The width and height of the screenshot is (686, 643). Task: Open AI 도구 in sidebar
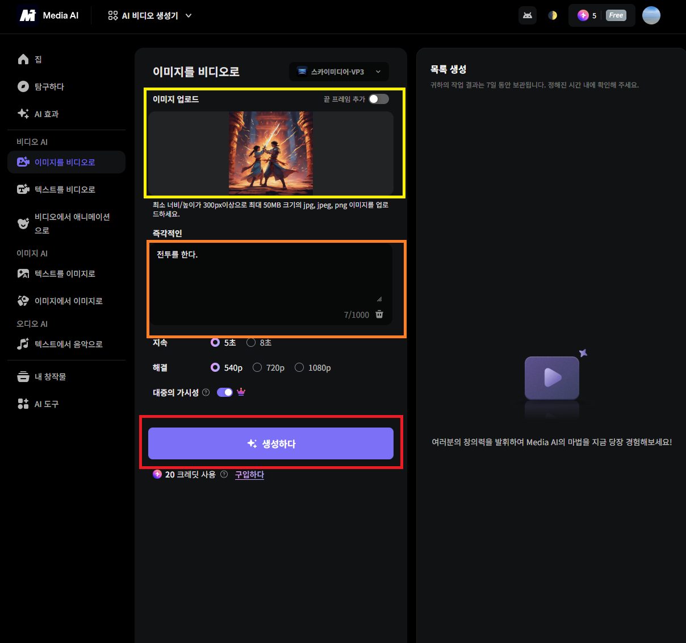pyautogui.click(x=66, y=404)
